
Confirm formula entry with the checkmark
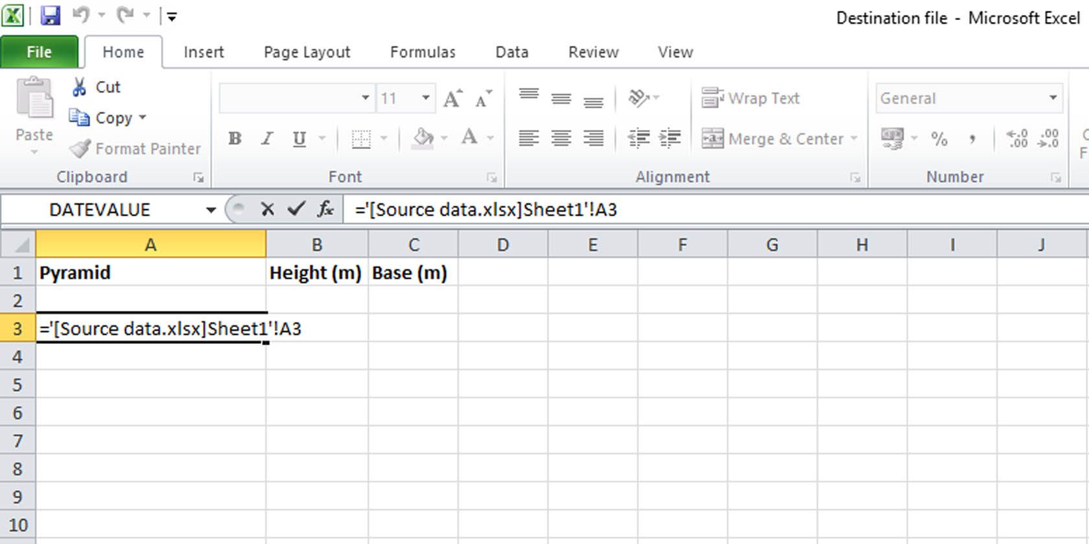[x=296, y=209]
